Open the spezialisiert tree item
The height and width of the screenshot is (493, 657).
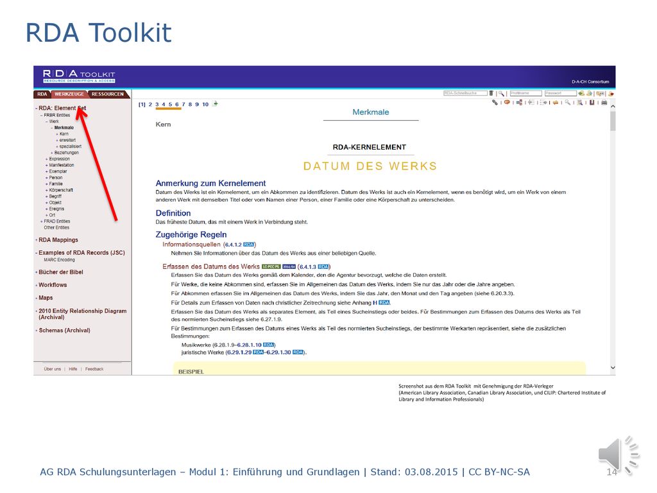[71, 146]
